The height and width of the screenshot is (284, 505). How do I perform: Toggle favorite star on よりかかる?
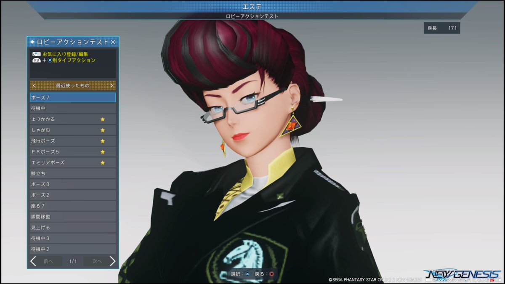click(103, 119)
